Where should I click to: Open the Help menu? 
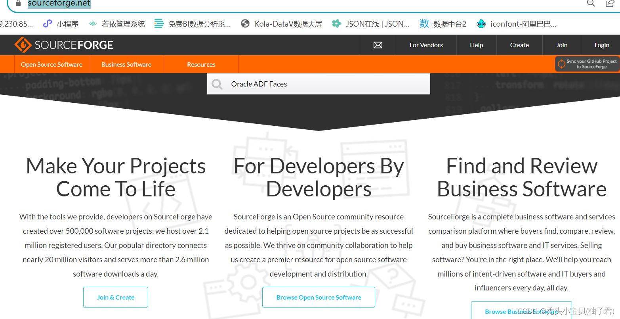pyautogui.click(x=477, y=45)
